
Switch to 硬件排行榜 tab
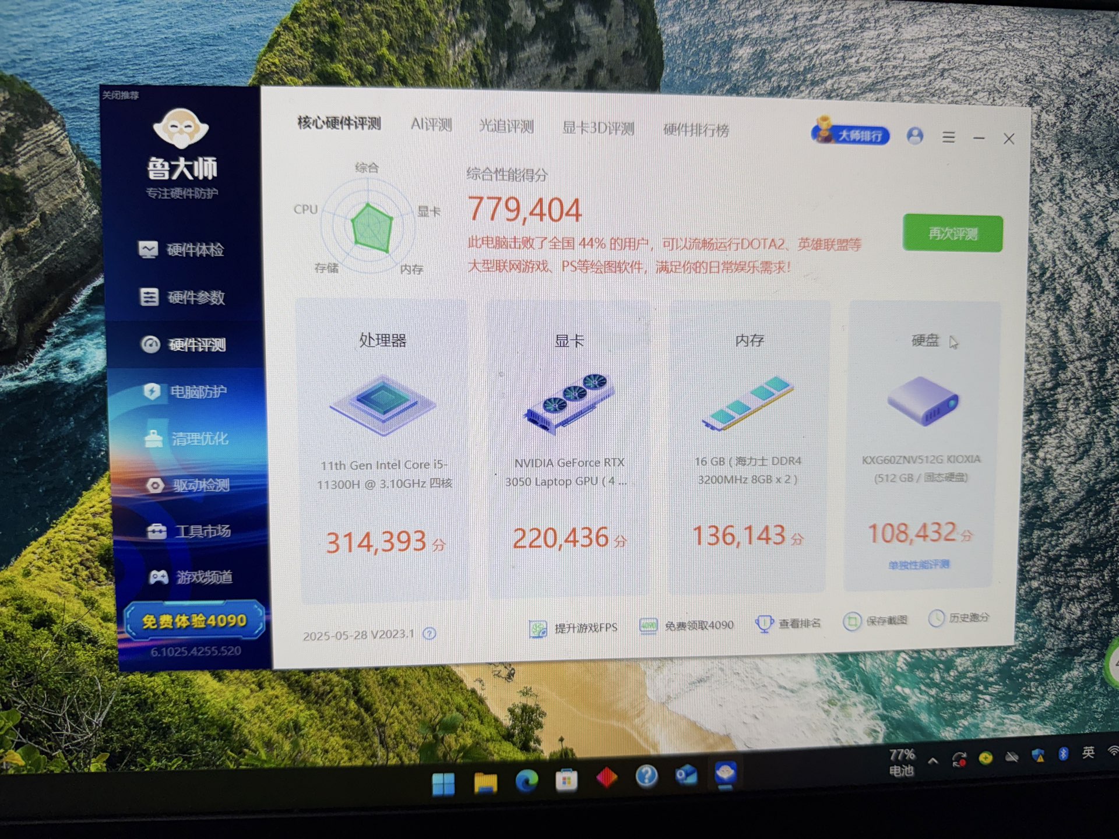pos(696,130)
